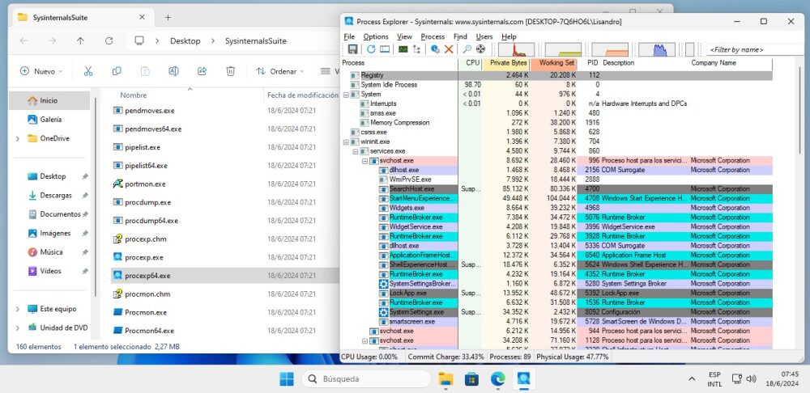Click the File Explorer refresh icon
Screen dimensions: 810x393
coord(109,40)
